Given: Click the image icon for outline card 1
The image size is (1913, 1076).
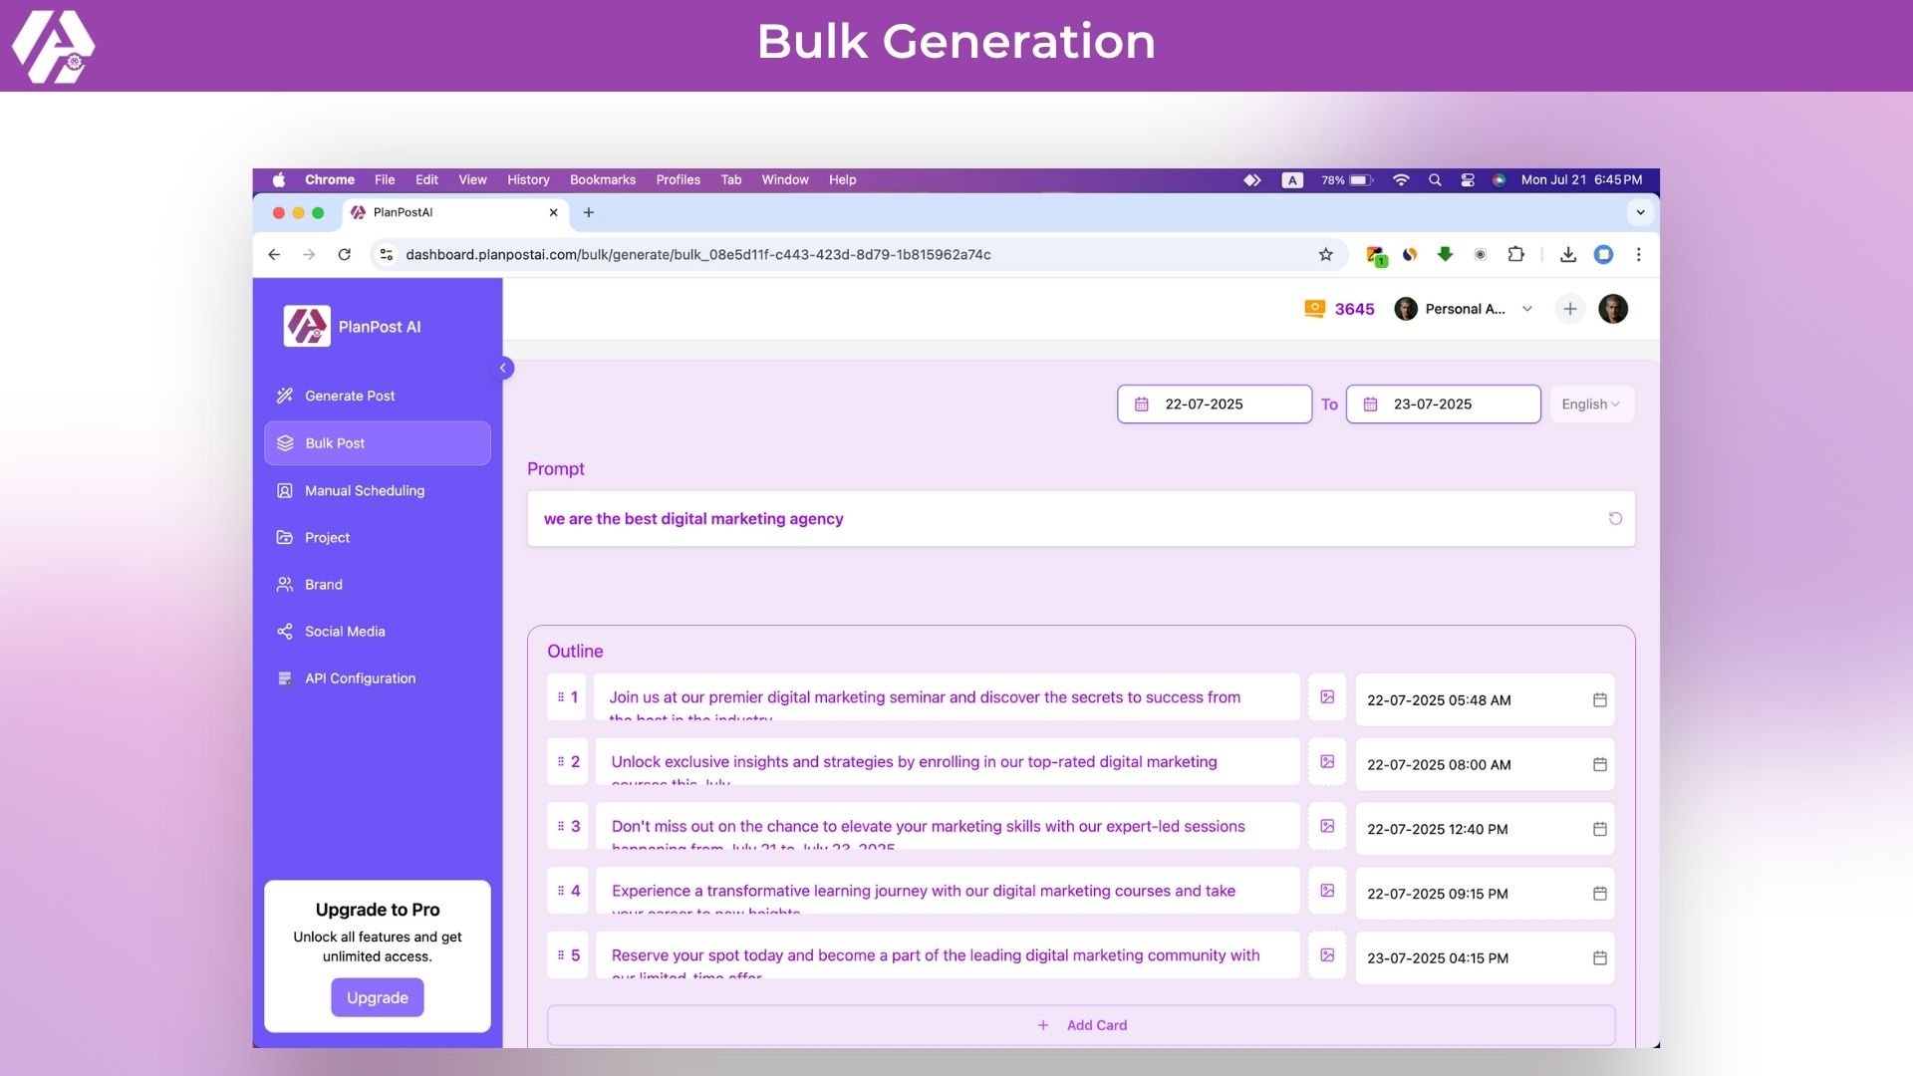Looking at the screenshot, I should [x=1327, y=697].
